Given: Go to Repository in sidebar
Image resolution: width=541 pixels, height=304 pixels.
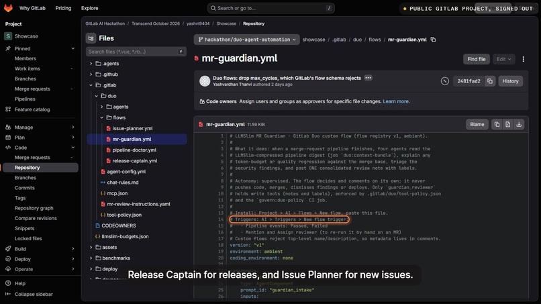Looking at the screenshot, I should 40,168.
